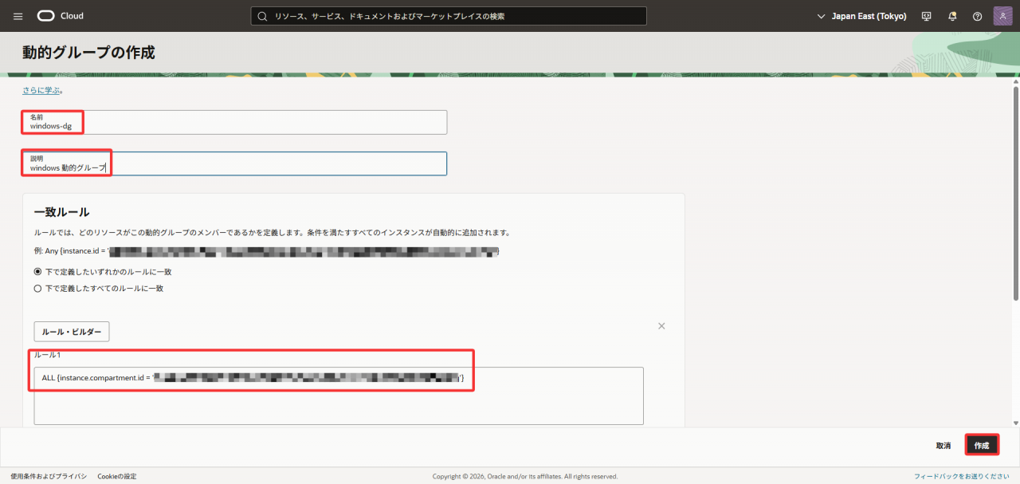Select the option to match all defined rules
This screenshot has height=484, width=1020.
(37, 289)
